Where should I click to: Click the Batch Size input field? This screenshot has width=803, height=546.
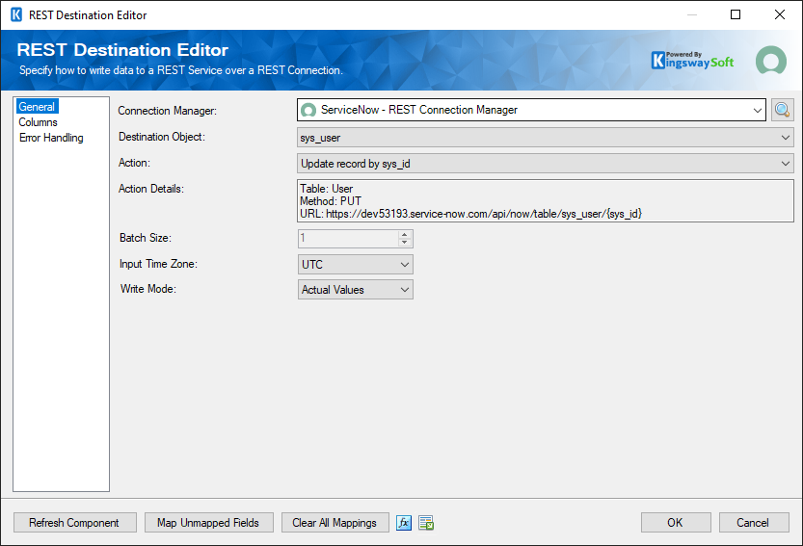[x=348, y=239]
